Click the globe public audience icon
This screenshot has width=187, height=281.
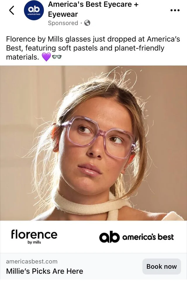click(87, 23)
